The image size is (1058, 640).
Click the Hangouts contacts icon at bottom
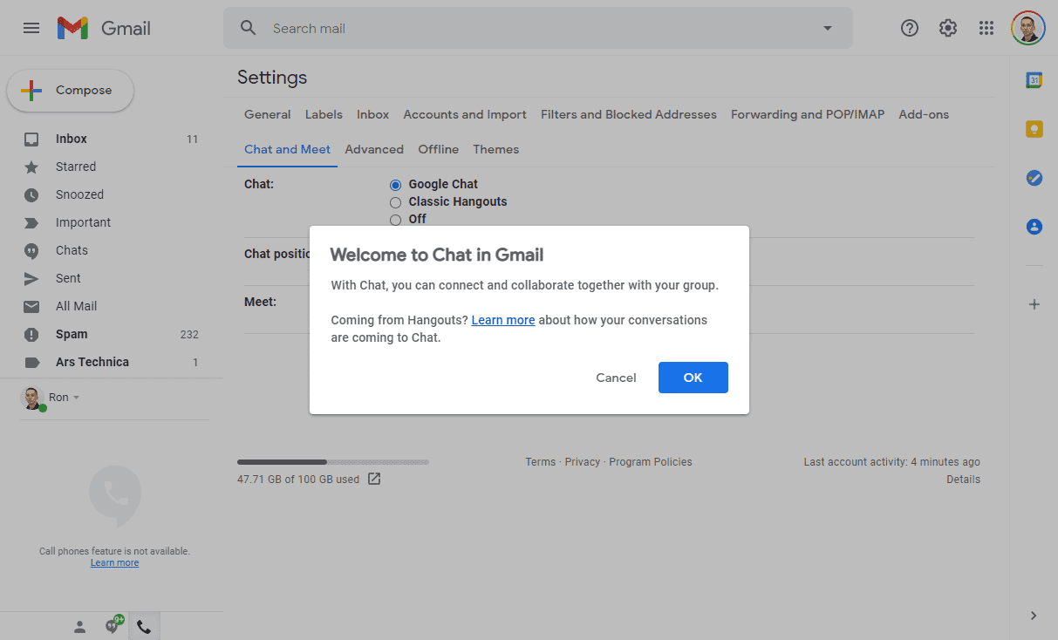(x=79, y=625)
